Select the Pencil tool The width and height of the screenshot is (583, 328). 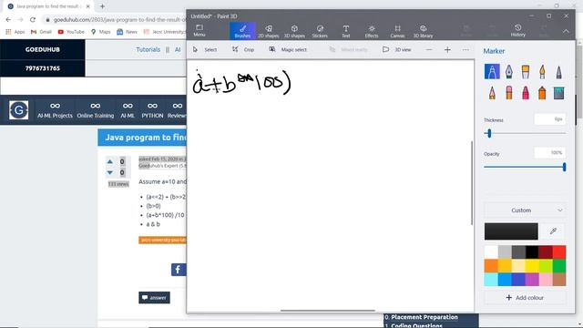pos(492,92)
